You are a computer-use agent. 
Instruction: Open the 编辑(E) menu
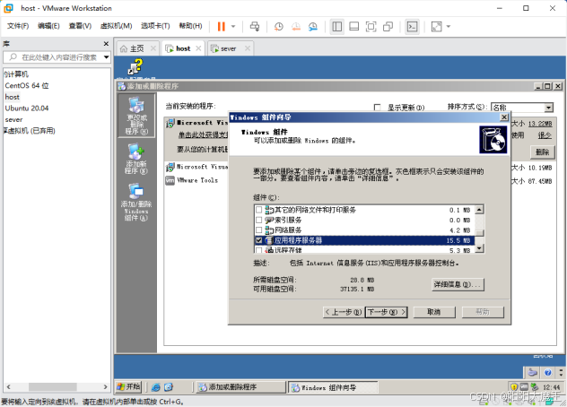click(48, 26)
